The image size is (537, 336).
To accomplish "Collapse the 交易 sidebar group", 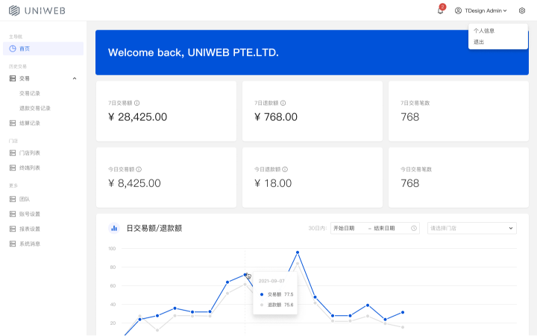I will 75,78.
